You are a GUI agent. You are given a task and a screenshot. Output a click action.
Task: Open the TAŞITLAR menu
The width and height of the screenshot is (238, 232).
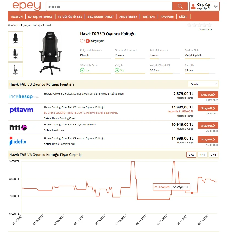pyautogui.click(x=149, y=17)
